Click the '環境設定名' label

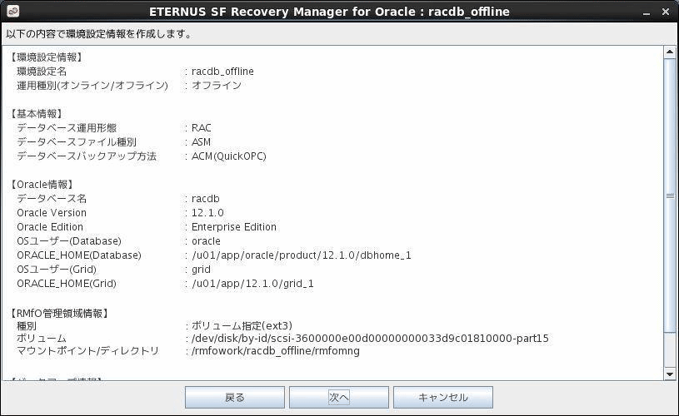(x=42, y=72)
